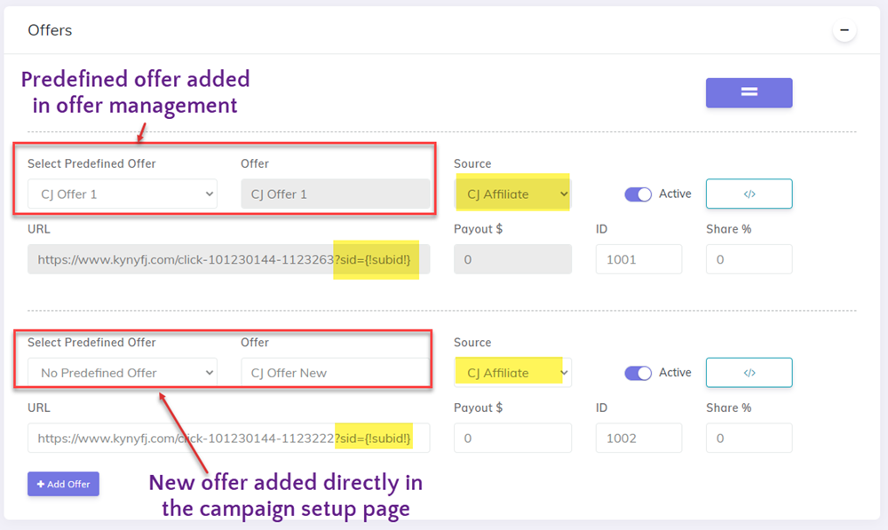
Task: Select the Share % field for CJ Offer New
Action: (x=749, y=438)
